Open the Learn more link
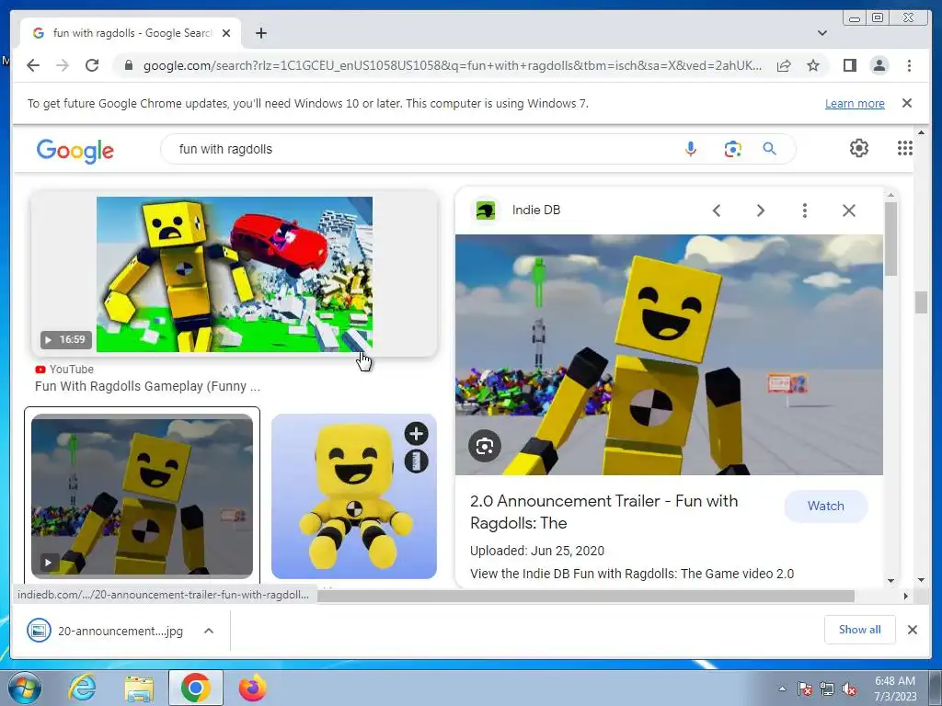The image size is (942, 706). [x=855, y=103]
